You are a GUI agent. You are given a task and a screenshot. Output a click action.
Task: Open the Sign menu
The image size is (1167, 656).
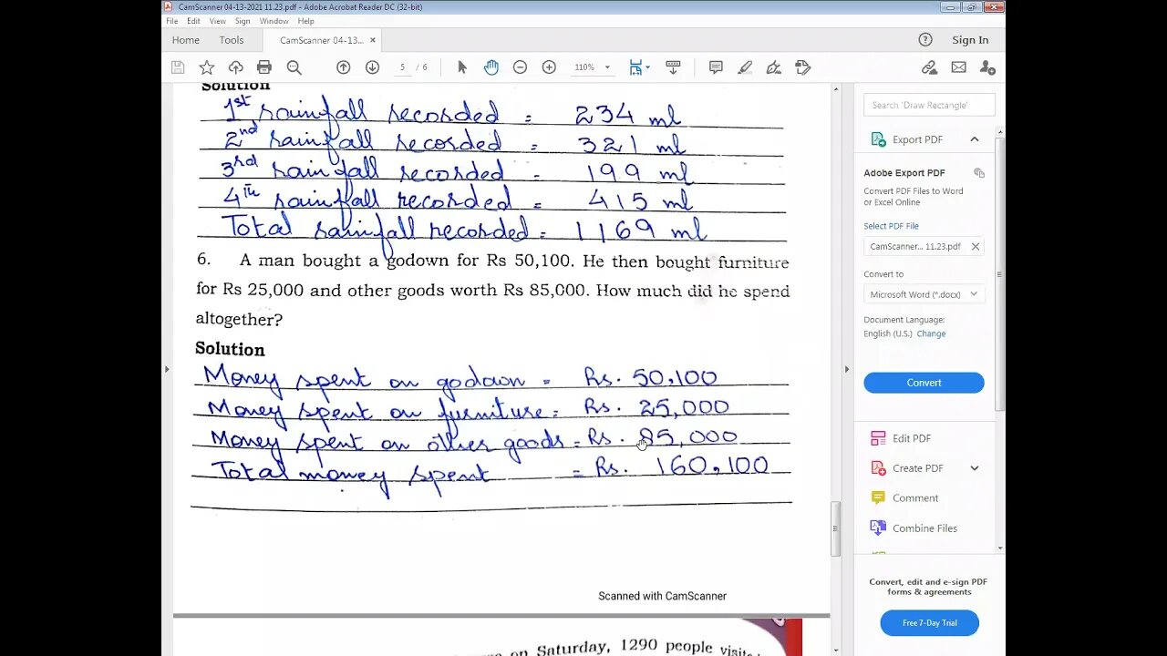point(243,21)
